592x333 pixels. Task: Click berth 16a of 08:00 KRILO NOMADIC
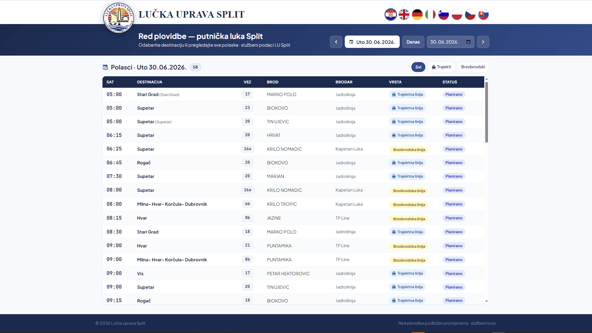pyautogui.click(x=247, y=190)
